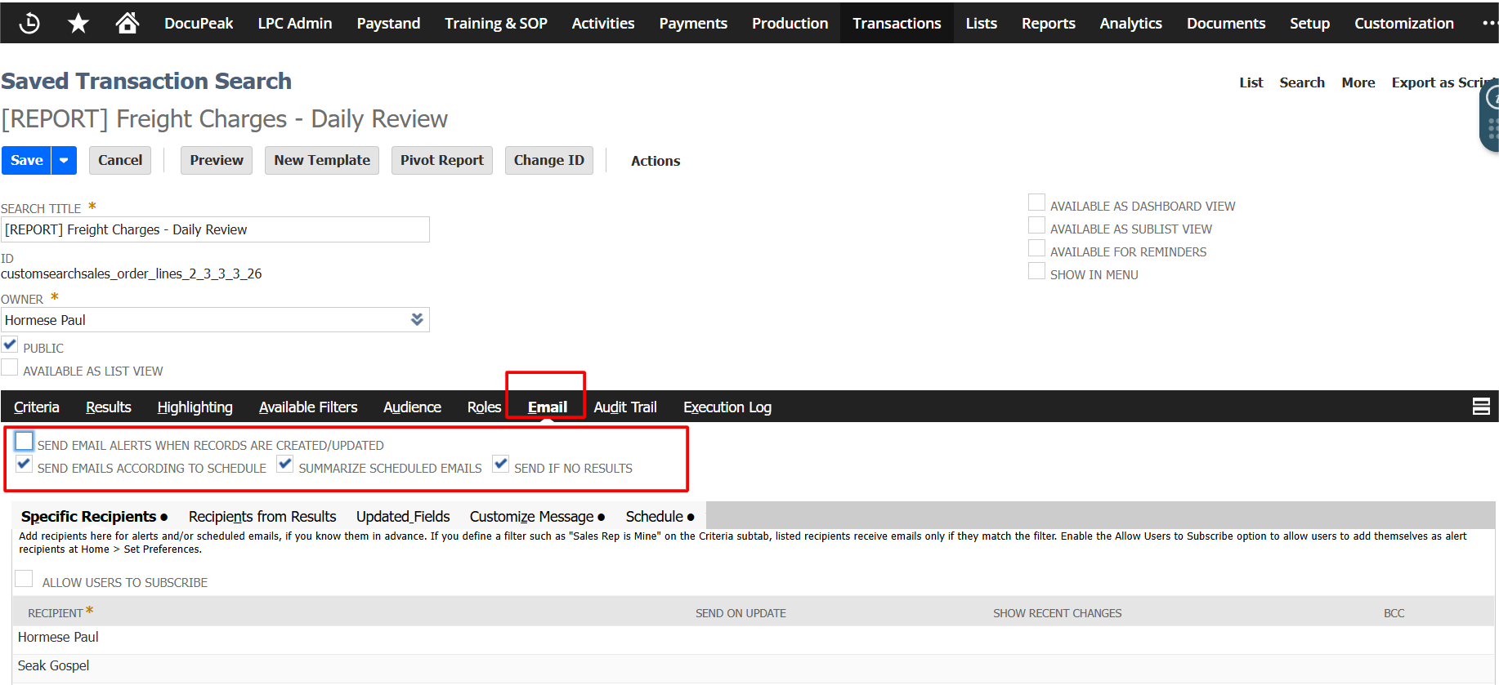Switch to the Criteria subtab
This screenshot has width=1499, height=685.
[37, 407]
